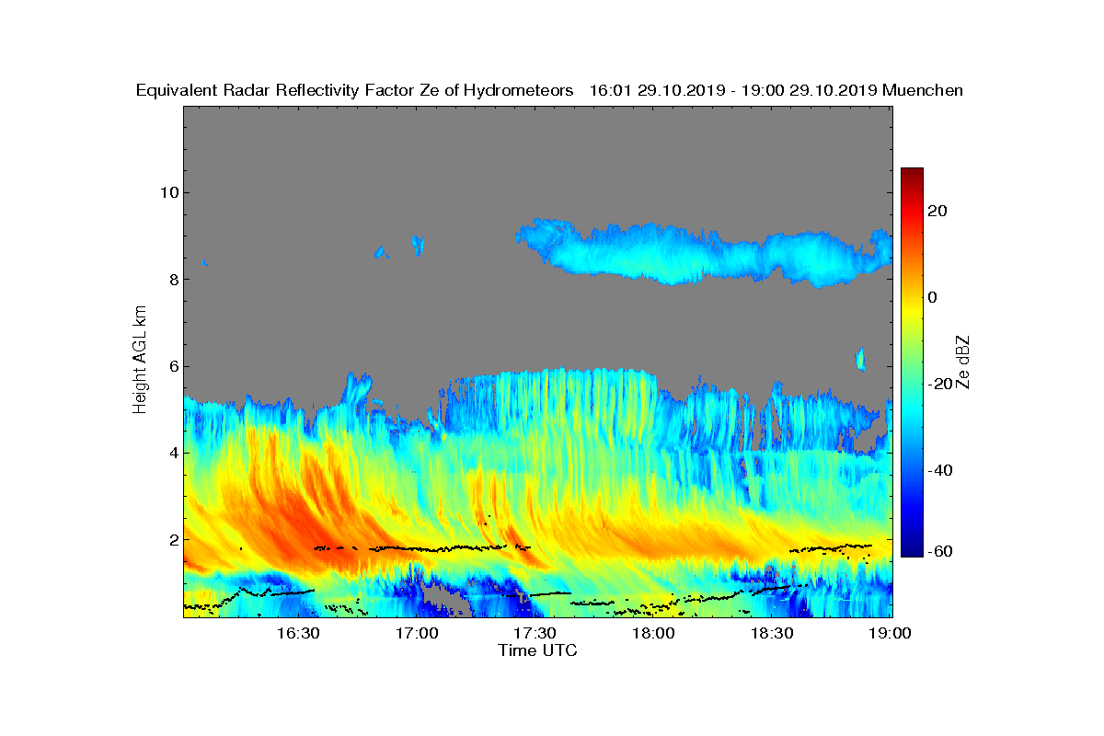Image resolution: width=1104 pixels, height=736 pixels.
Task: Click the 17:00 time tick label
Action: 416,633
